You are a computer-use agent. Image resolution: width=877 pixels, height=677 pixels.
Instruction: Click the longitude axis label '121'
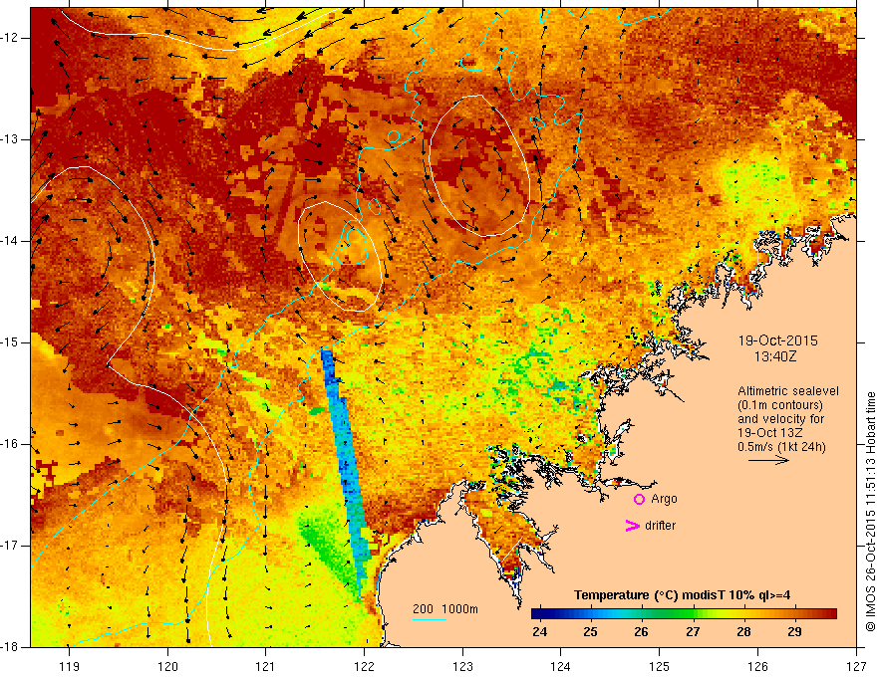pyautogui.click(x=266, y=666)
